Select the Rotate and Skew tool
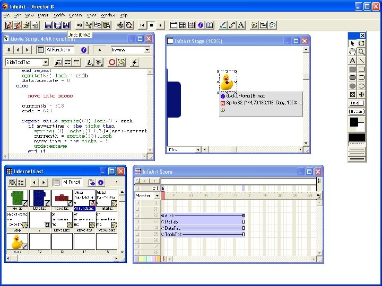 [x=361, y=43]
